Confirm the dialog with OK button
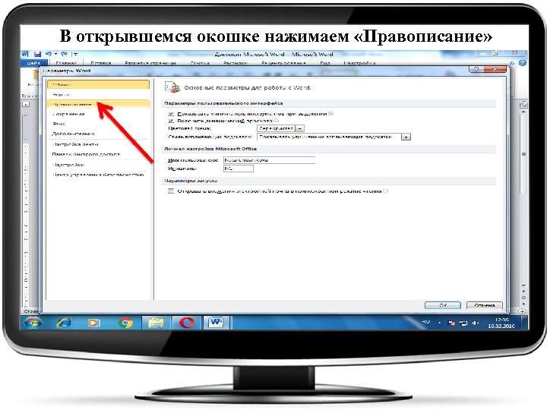The height and width of the screenshot is (410, 547). point(443,305)
